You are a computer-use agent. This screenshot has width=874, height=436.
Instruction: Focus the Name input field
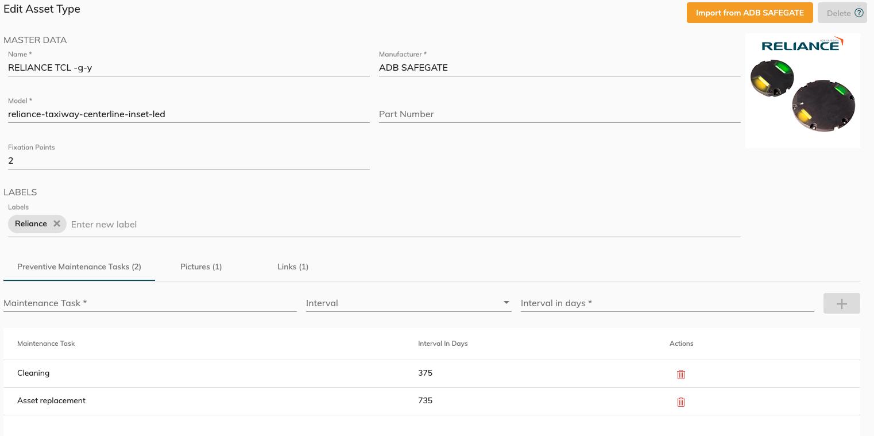[188, 68]
